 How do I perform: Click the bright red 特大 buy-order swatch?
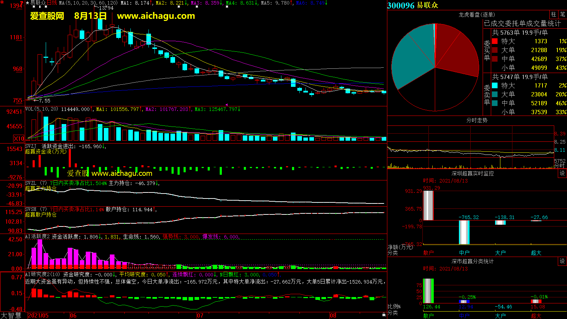(495, 41)
